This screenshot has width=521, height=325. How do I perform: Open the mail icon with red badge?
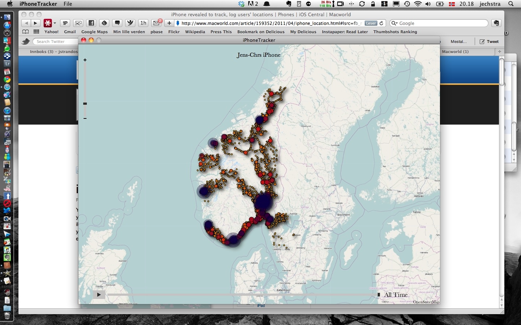[x=156, y=23]
